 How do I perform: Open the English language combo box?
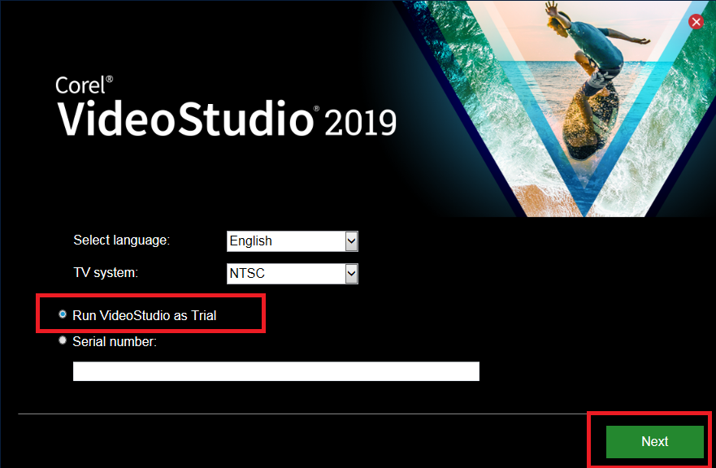point(285,241)
